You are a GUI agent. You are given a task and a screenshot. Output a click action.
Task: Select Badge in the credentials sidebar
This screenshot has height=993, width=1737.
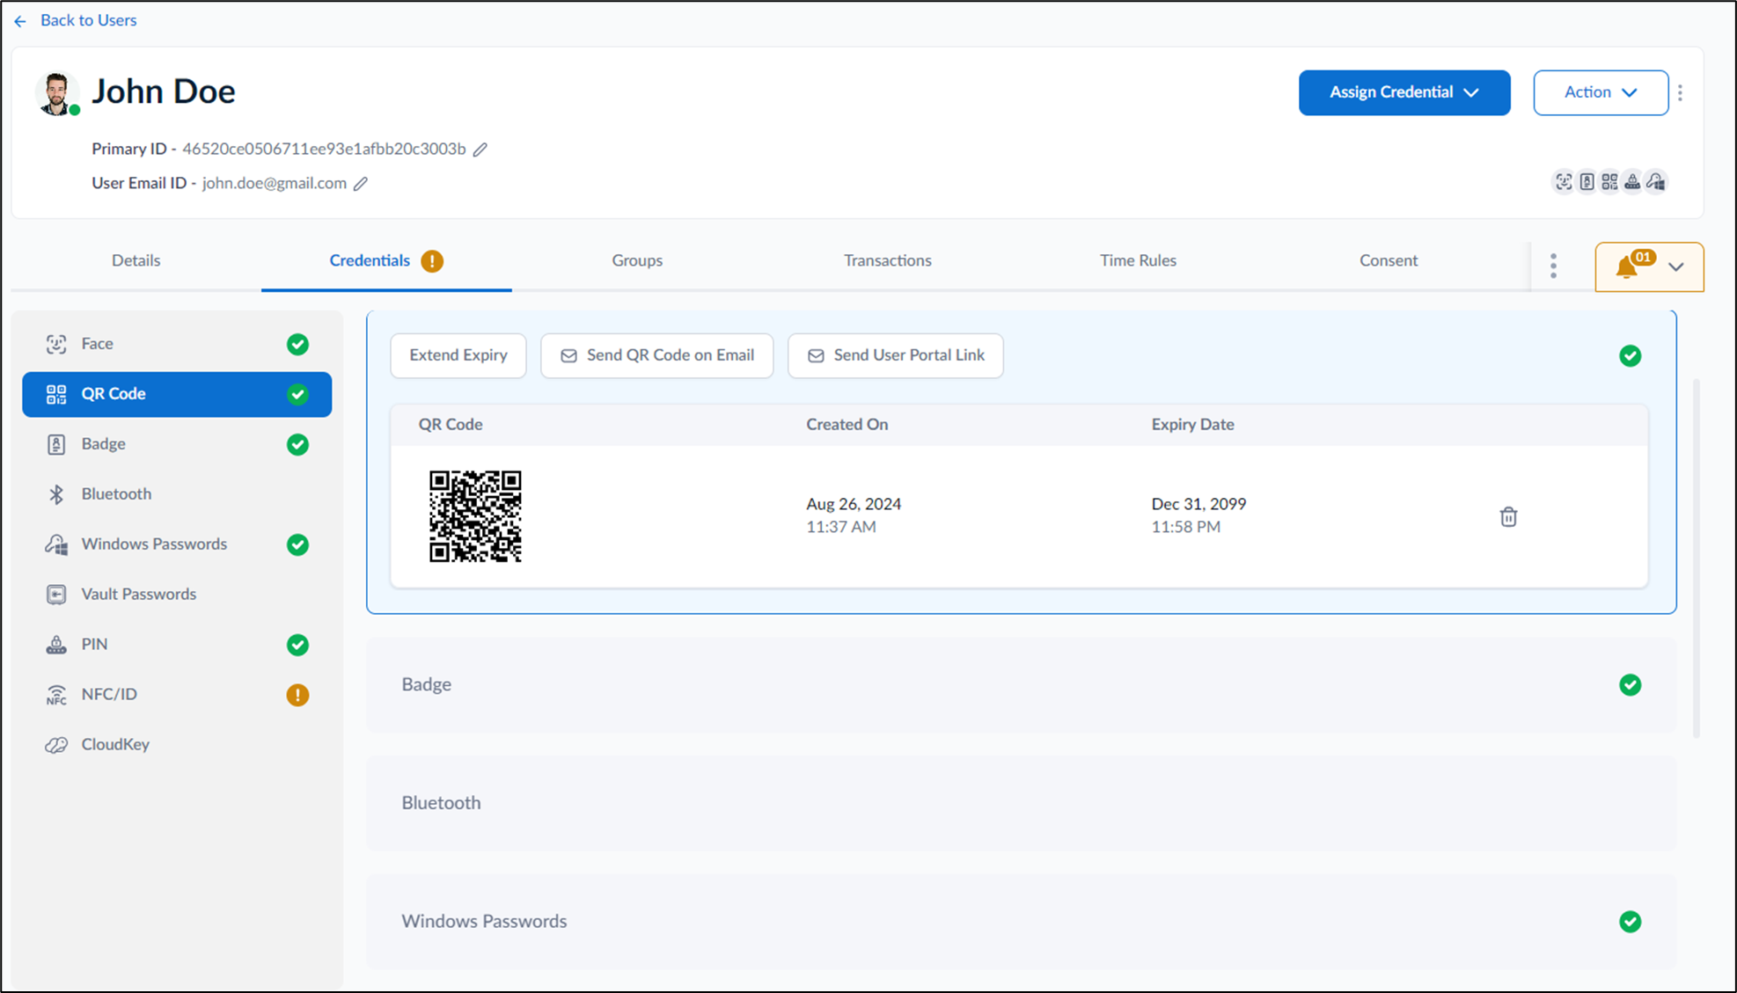177,444
